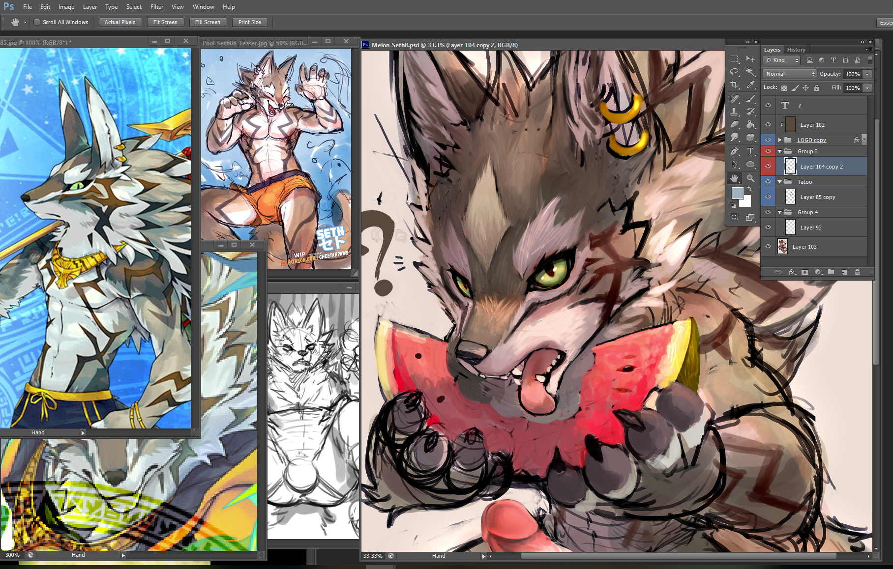Image resolution: width=893 pixels, height=569 pixels.
Task: Change the screen mode
Action: tap(750, 217)
